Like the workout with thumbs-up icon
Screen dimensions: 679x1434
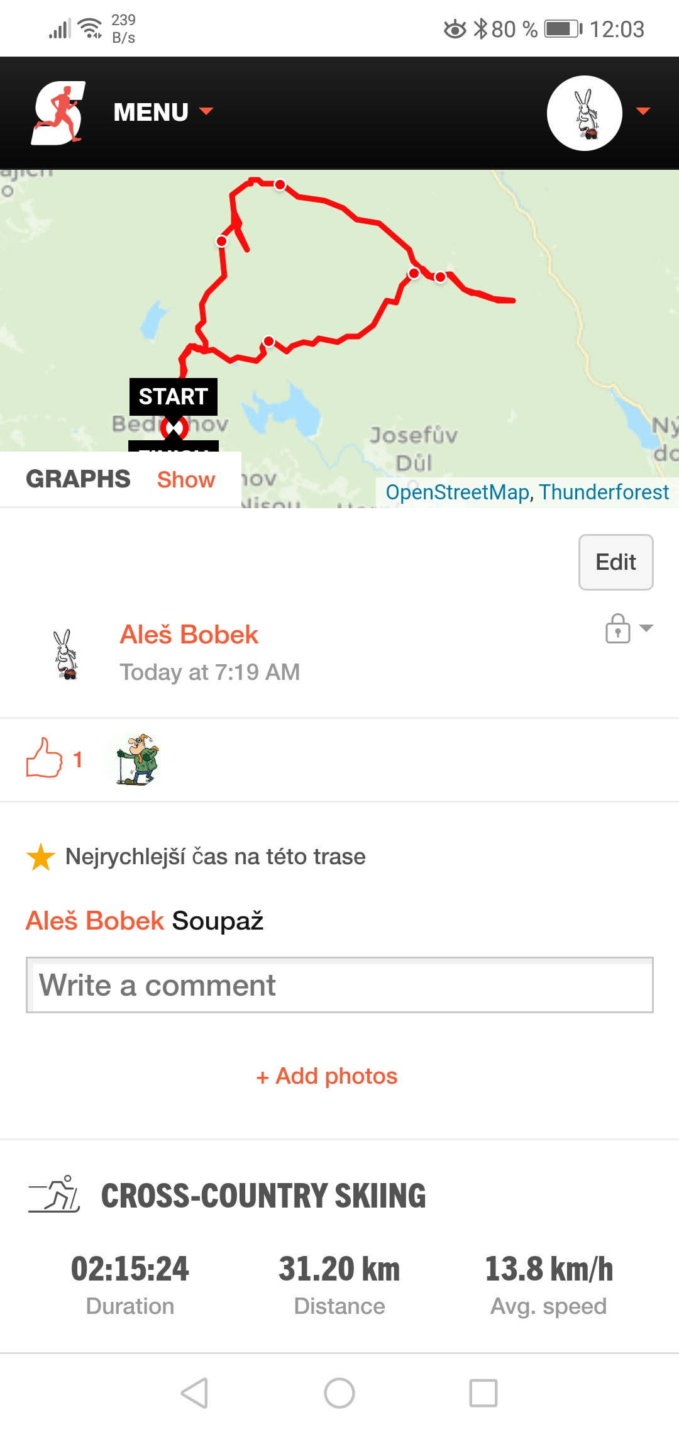click(x=44, y=758)
